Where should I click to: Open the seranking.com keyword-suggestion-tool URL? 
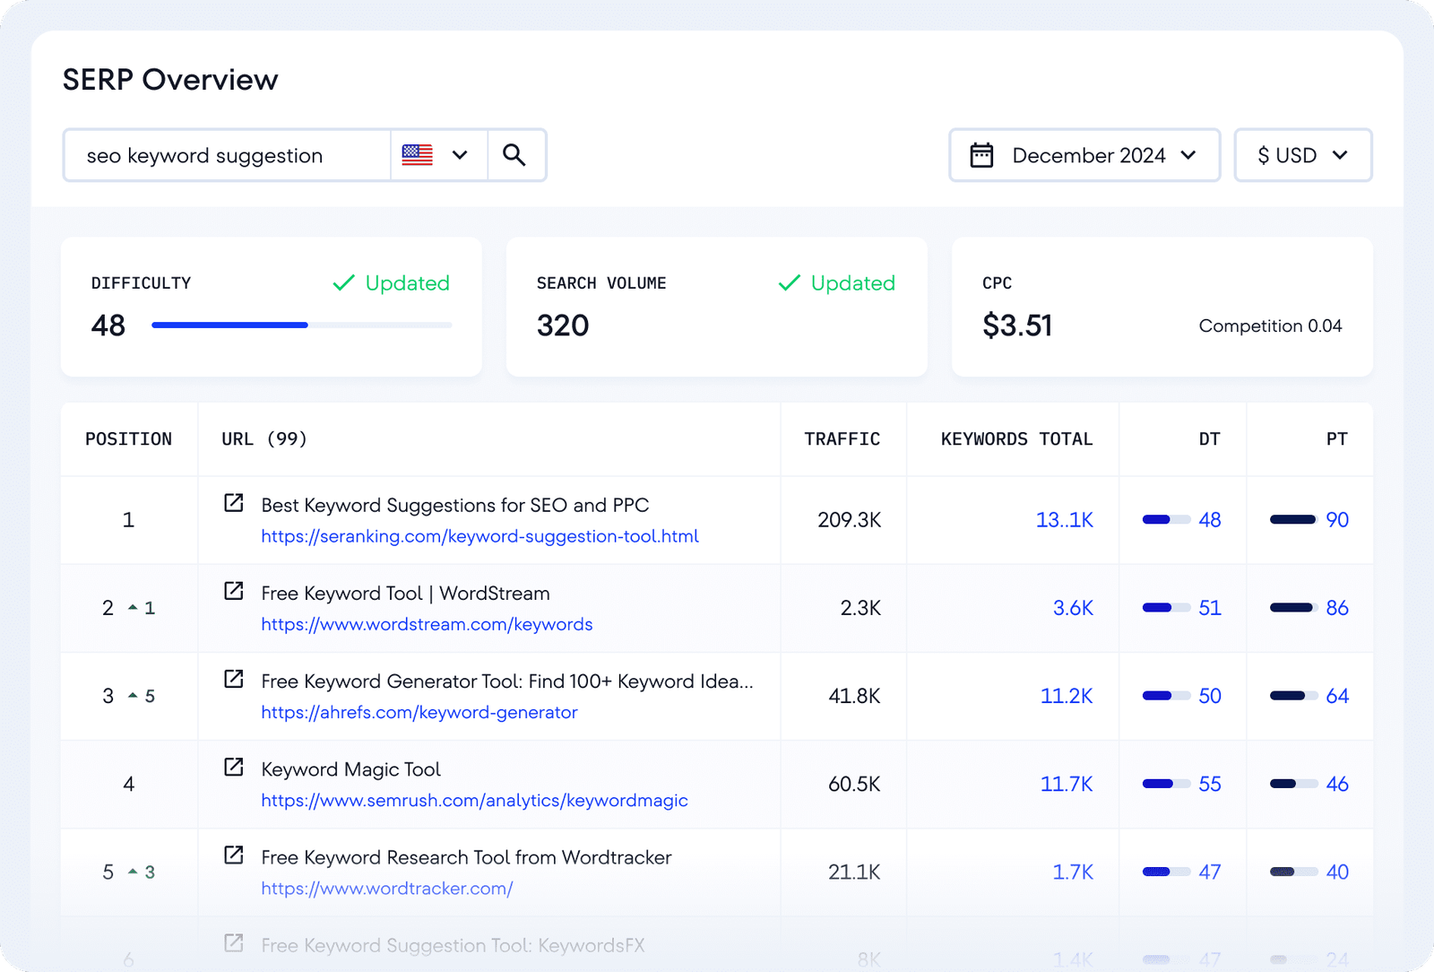click(479, 536)
